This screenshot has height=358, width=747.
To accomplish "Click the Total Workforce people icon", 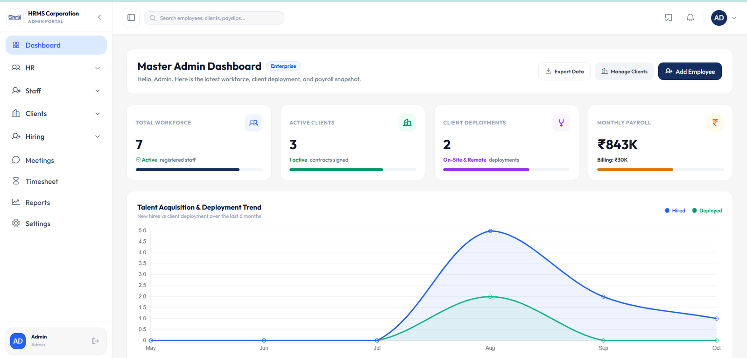I will coord(254,123).
